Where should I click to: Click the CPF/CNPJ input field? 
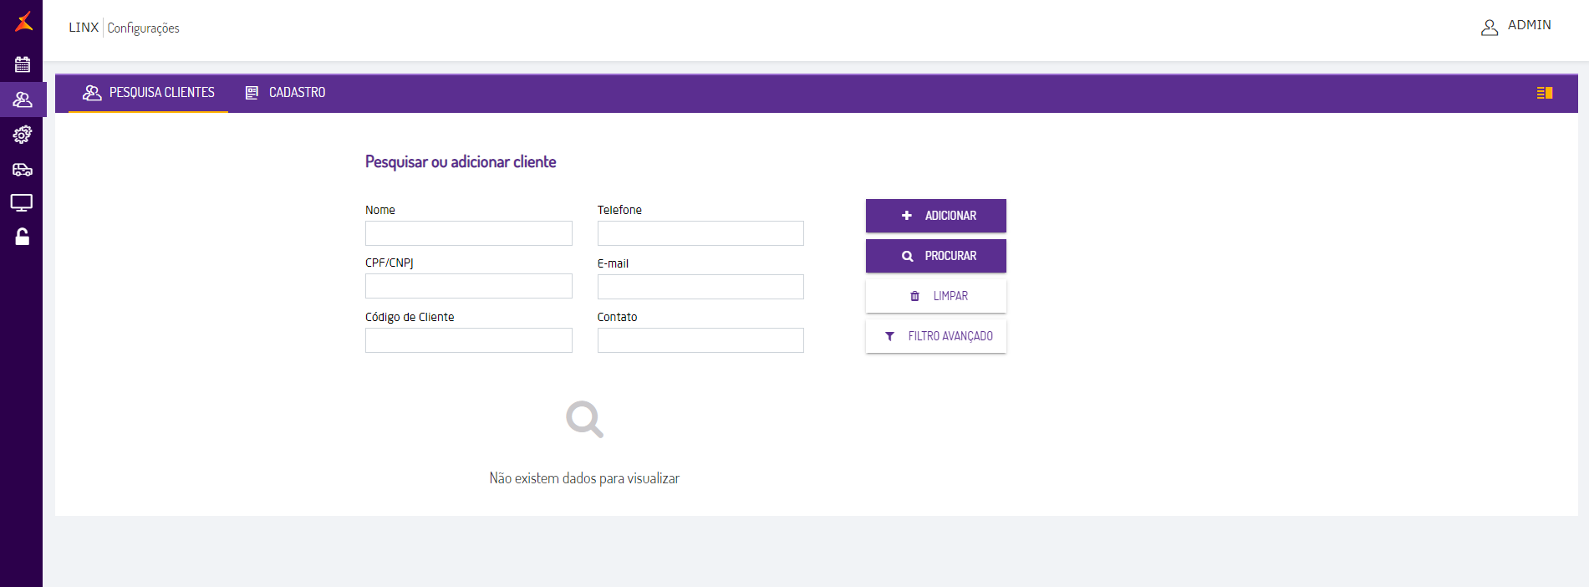[x=468, y=286]
